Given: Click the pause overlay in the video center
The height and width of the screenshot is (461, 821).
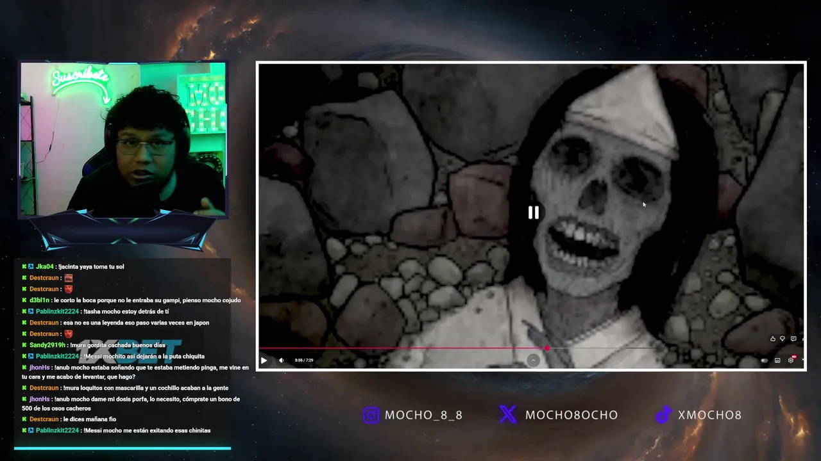Looking at the screenshot, I should coord(534,213).
